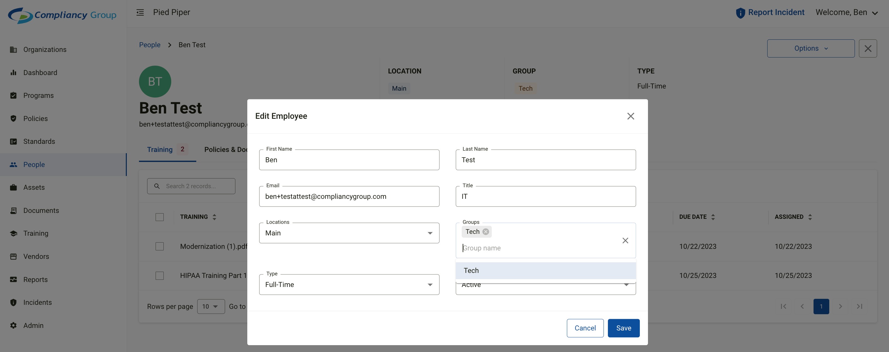Switch to the Training tab
Image resolution: width=889 pixels, height=352 pixels.
tap(160, 150)
